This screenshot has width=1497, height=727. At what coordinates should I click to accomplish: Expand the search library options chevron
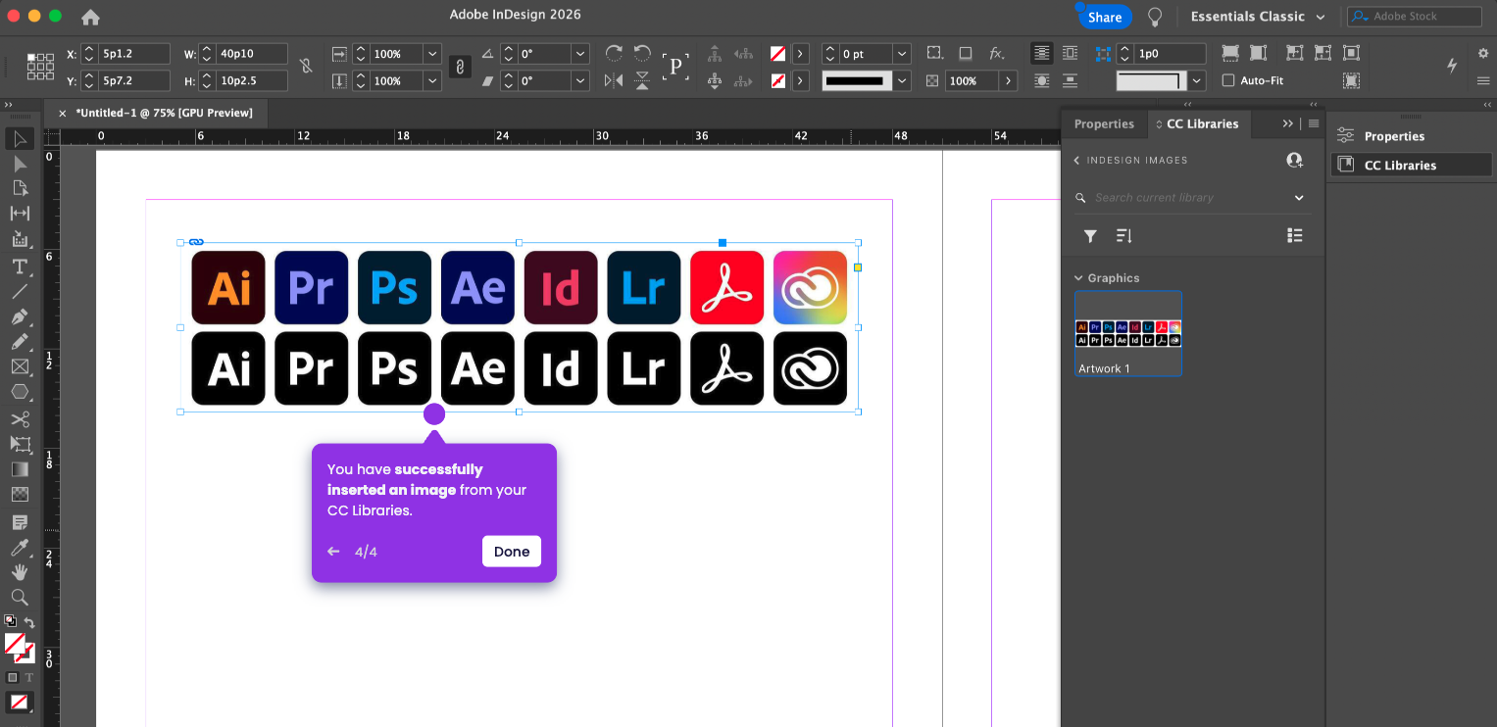pos(1299,198)
